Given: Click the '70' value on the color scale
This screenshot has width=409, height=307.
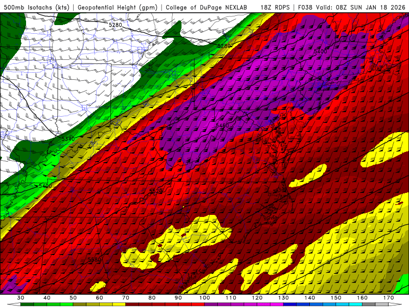Looking at the screenshot, I should point(126,298).
